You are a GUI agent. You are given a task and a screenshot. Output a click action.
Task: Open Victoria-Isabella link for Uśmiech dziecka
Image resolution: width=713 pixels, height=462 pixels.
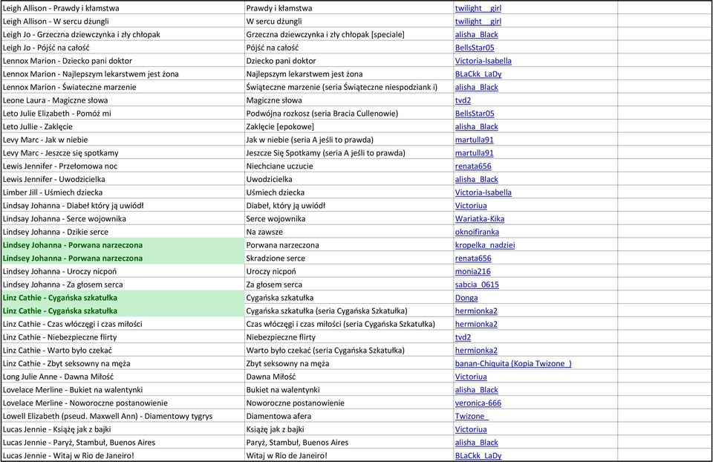pos(484,193)
